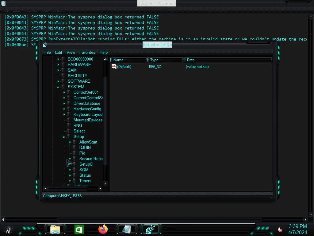
Task: Expand the BCD00000000 key
Action: (58, 59)
